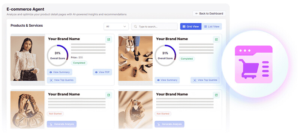Click Your Brand Name on perfume card
300x140 pixels.
coord(172,94)
